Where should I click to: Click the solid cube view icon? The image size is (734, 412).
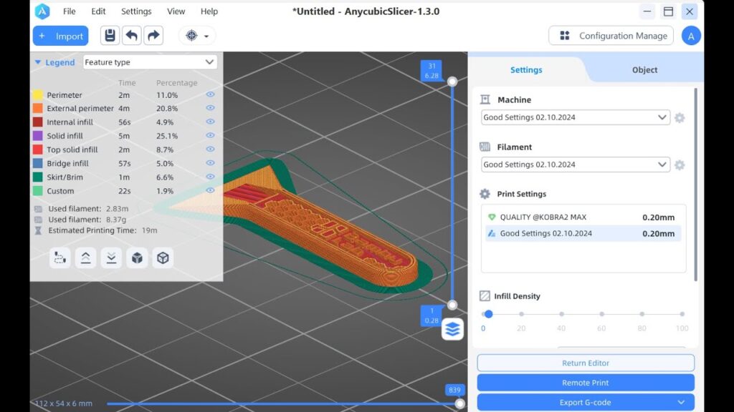coord(137,257)
